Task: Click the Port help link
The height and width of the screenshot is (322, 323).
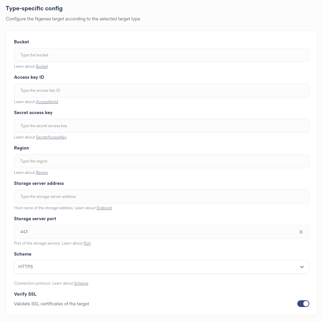Action: [x=87, y=243]
